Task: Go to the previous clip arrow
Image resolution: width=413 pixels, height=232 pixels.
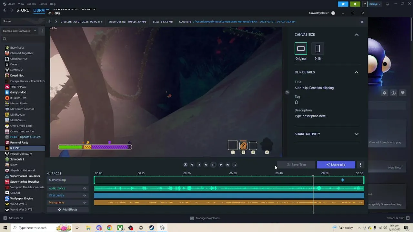Action: tap(49, 22)
